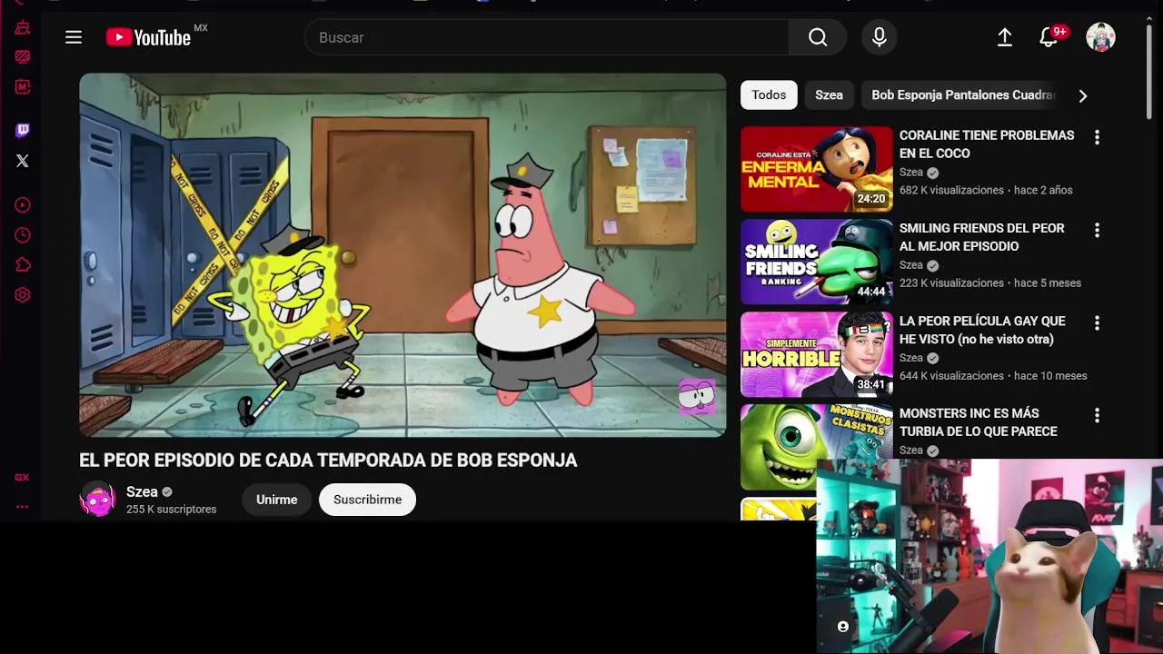Click the striped panel icon in Opera sidebar

[23, 56]
